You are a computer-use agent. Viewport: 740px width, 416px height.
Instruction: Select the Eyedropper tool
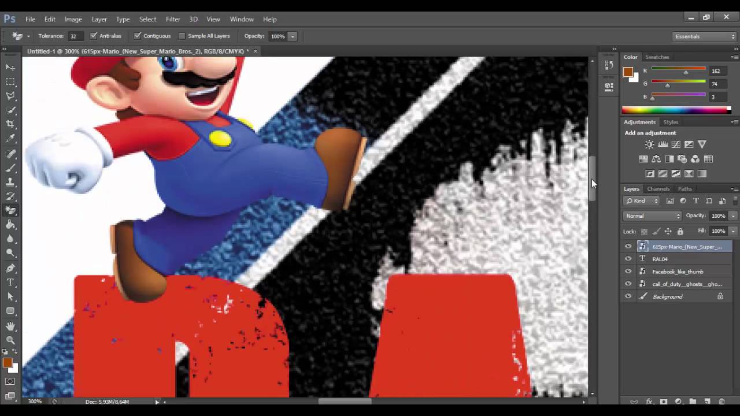10,139
